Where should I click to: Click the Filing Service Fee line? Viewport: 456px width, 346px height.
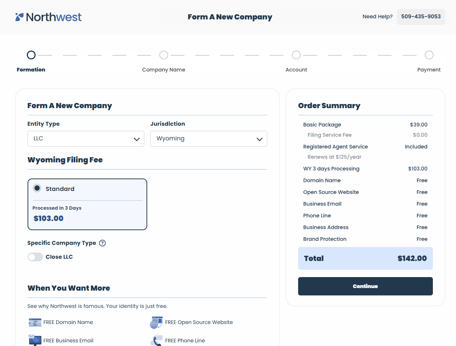click(368, 135)
